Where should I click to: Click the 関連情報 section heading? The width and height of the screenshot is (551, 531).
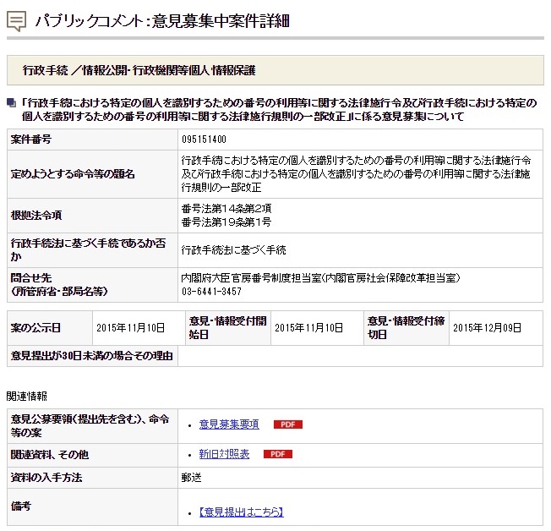coord(27,396)
